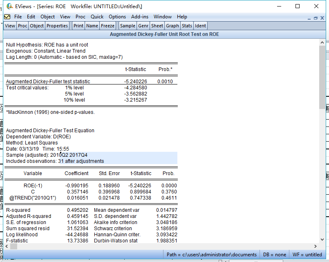This screenshot has height=262, width=329.
Task: Click the Print toolbar button
Action: tap(78, 26)
